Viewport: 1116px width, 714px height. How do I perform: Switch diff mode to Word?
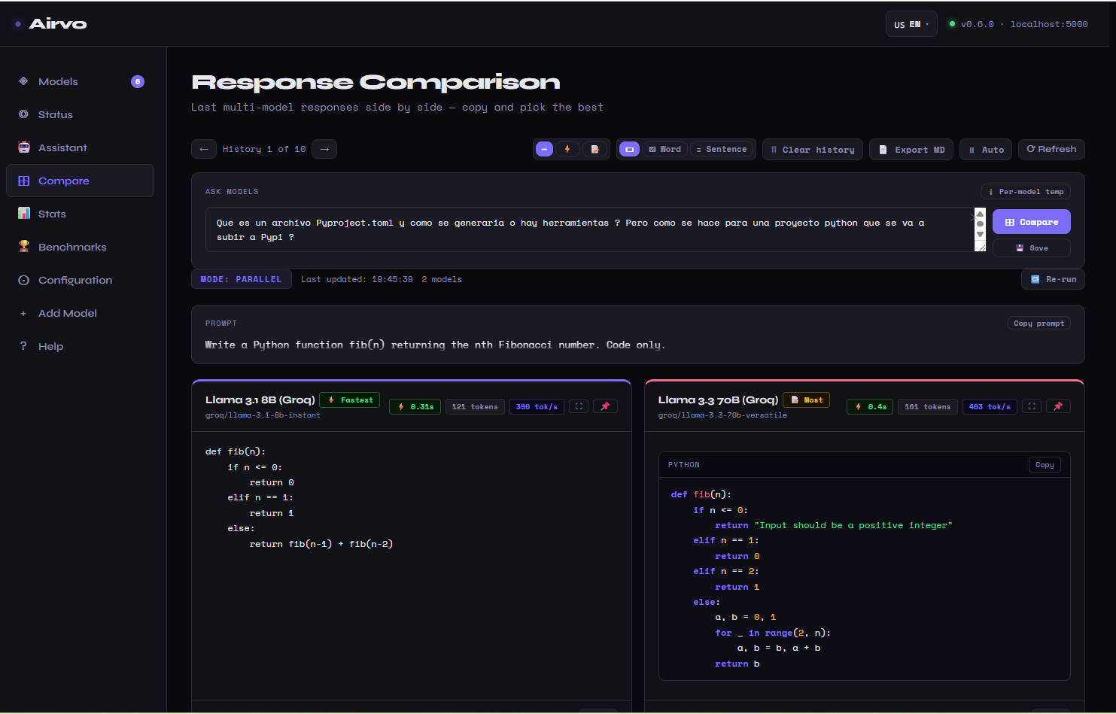click(x=665, y=149)
